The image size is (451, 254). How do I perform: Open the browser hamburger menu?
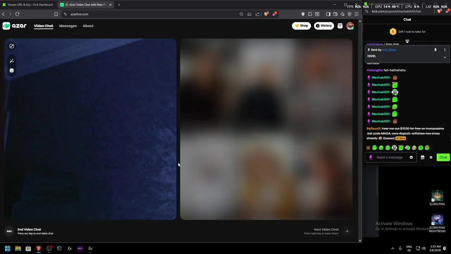click(357, 14)
